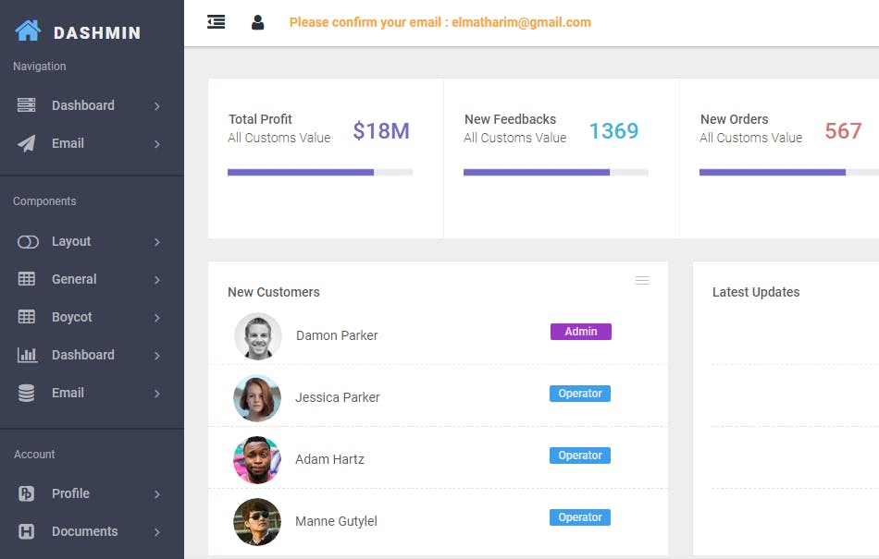This screenshot has width=879, height=559.
Task: Click the Adam Hartz Operator button
Action: pos(580,455)
